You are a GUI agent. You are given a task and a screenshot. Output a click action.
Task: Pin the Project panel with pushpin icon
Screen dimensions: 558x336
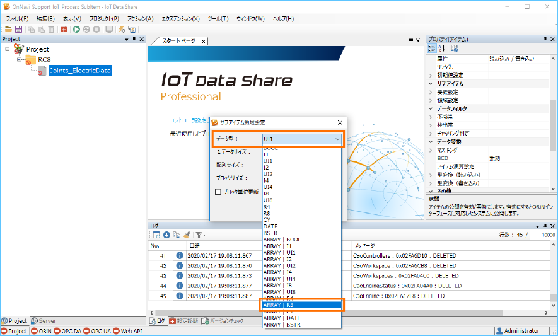click(133, 39)
